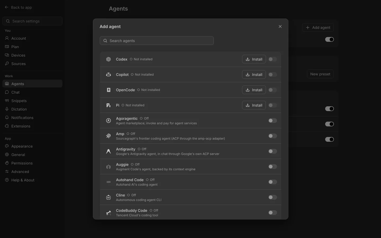Click the Cline robot icon
381x238 pixels.
108,197
